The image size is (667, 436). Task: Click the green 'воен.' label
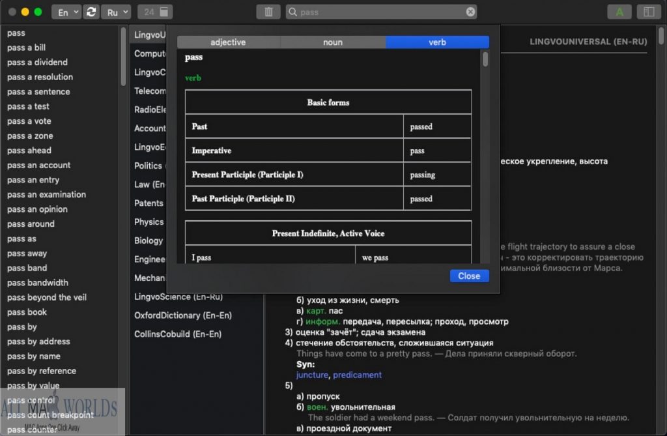317,407
